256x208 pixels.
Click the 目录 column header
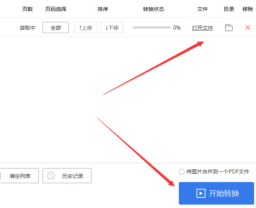point(229,9)
